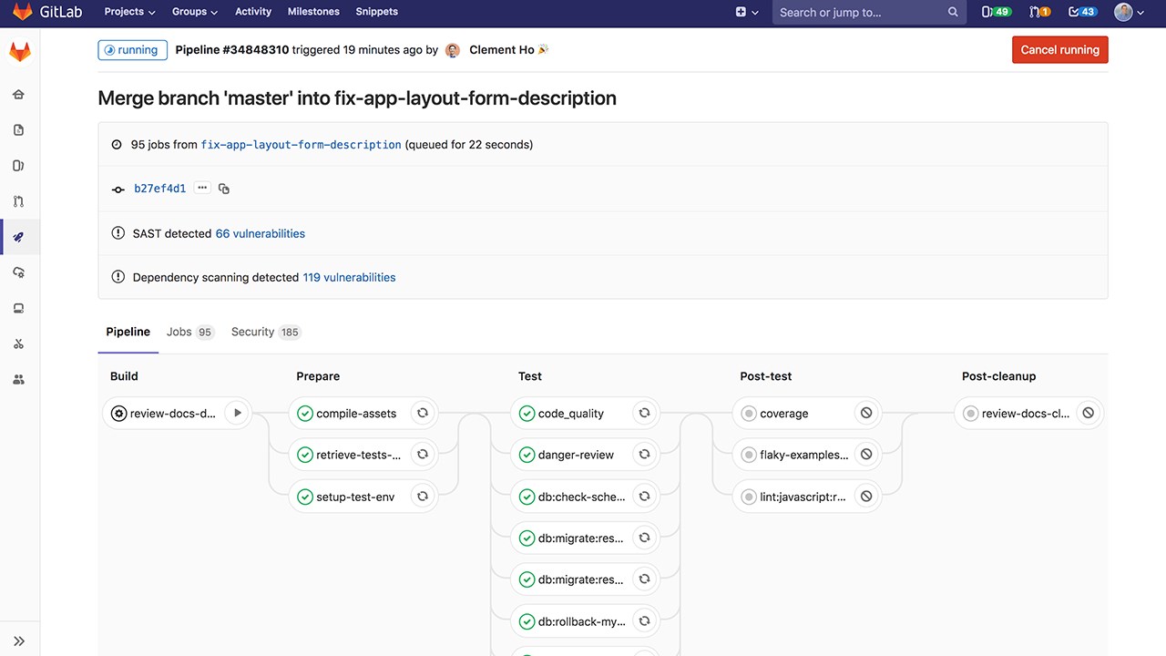Click the copy commit SHA icon
This screenshot has height=656, width=1166.
point(224,189)
